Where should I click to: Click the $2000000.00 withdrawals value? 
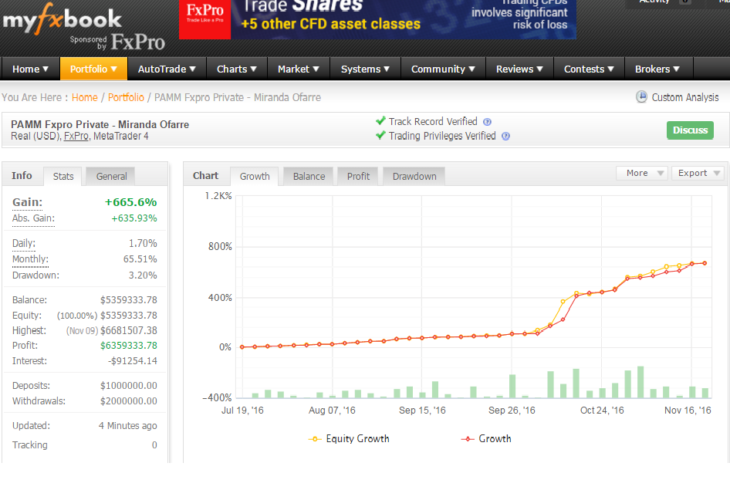[x=129, y=400]
